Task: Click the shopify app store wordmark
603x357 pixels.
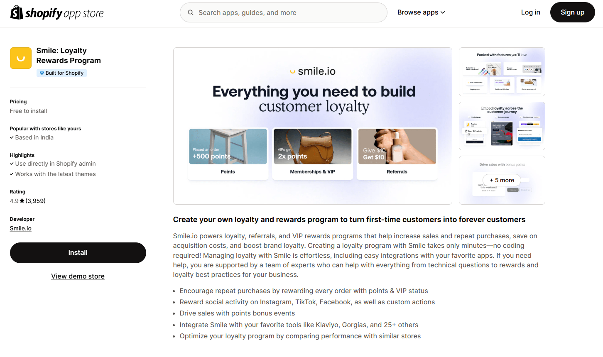Action: [64, 13]
